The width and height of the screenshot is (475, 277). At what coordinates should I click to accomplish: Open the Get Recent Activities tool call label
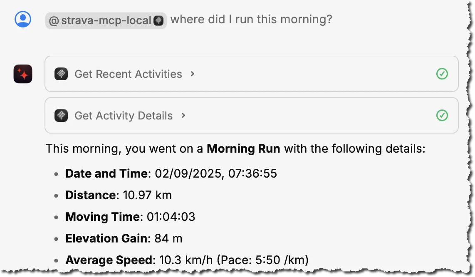coord(128,74)
